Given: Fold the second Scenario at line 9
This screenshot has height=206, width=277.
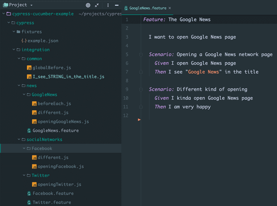Looking at the screenshot, I should 141,89.
